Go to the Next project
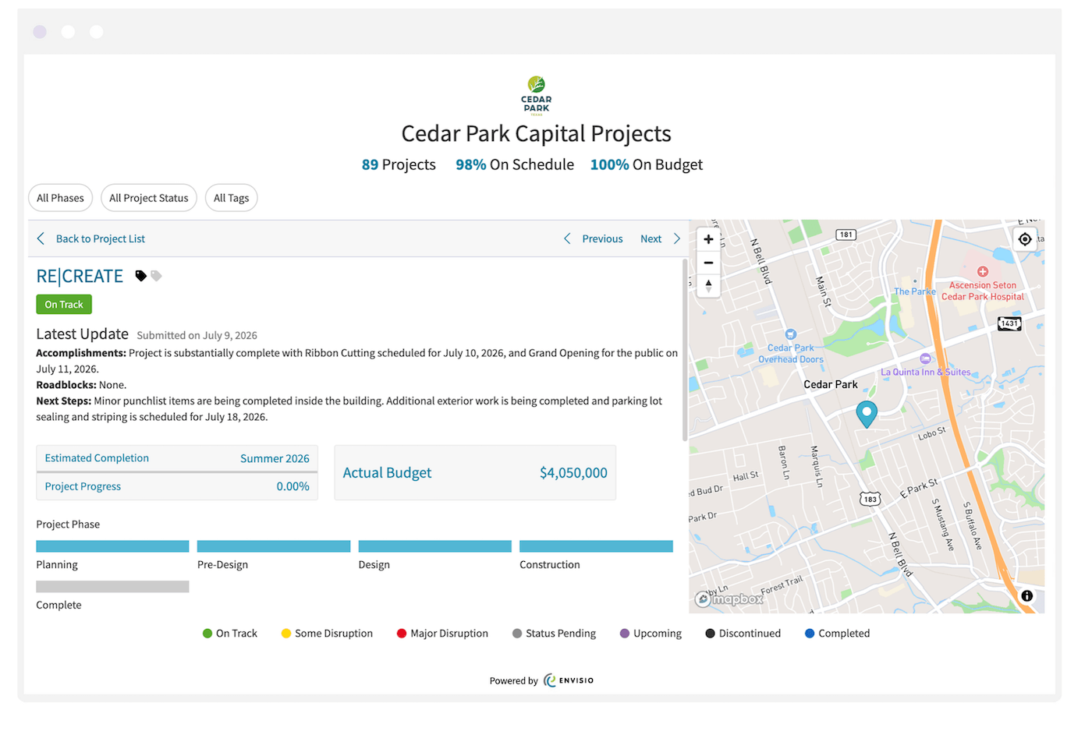Image resolution: width=1092 pixels, height=731 pixels. tap(651, 239)
